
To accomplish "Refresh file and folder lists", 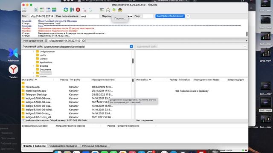I will (66, 10).
